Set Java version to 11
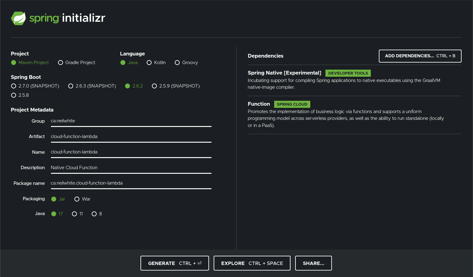The height and width of the screenshot is (277, 473). [77, 214]
